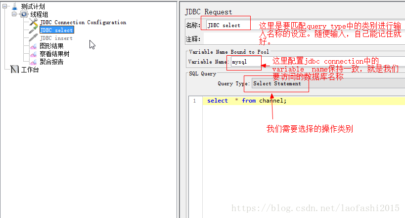
Task: Click the SQL line 'select * from channel;'
Action: [x=247, y=101]
